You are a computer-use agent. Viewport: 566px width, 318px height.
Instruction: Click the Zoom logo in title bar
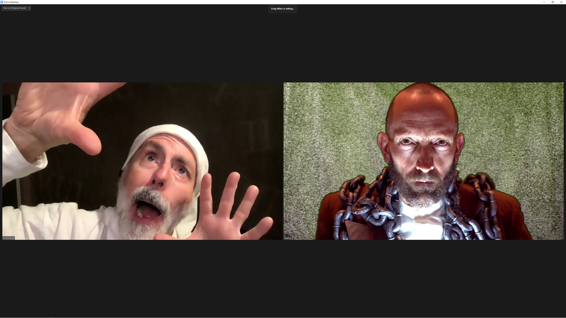click(x=2, y=2)
